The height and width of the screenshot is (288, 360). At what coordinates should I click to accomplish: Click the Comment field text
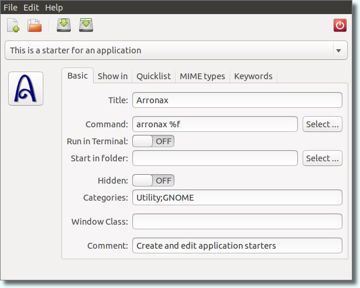pos(237,246)
